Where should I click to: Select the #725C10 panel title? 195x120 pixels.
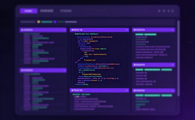pyautogui.click(x=77, y=90)
